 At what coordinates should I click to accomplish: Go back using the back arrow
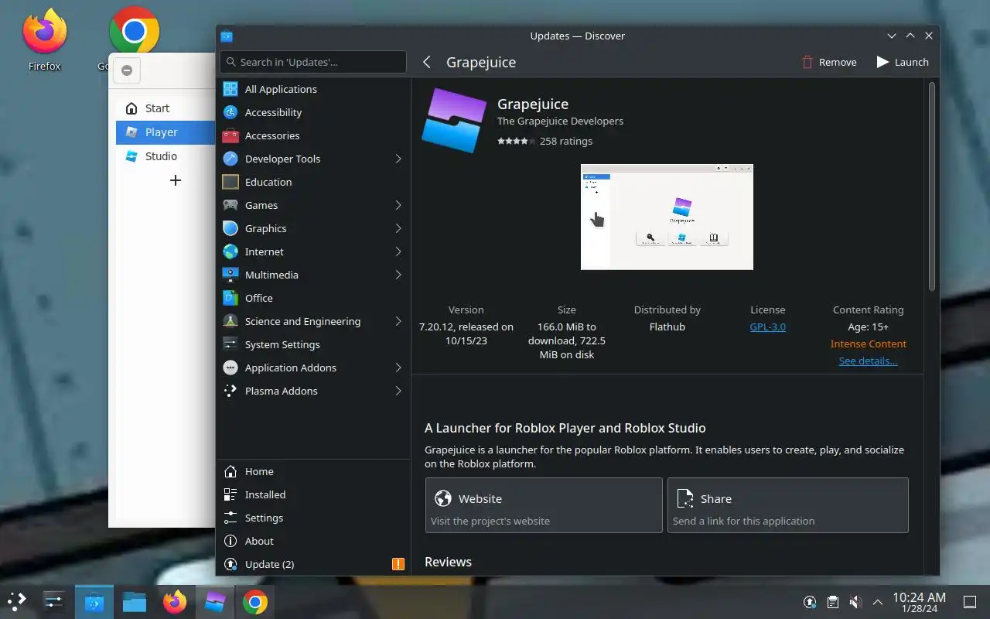[x=427, y=62]
